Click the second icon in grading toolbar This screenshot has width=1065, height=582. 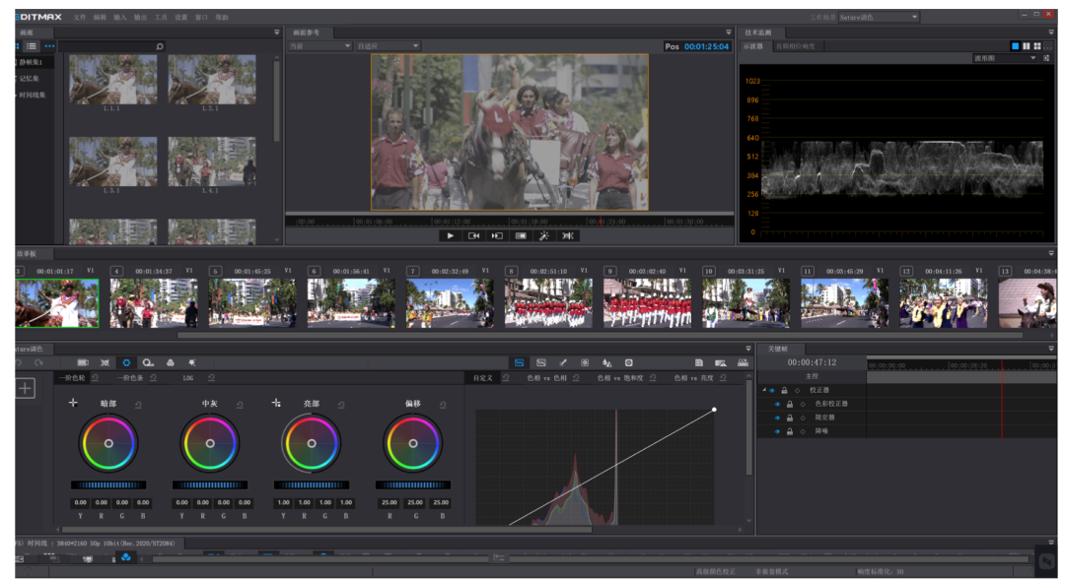coord(105,363)
